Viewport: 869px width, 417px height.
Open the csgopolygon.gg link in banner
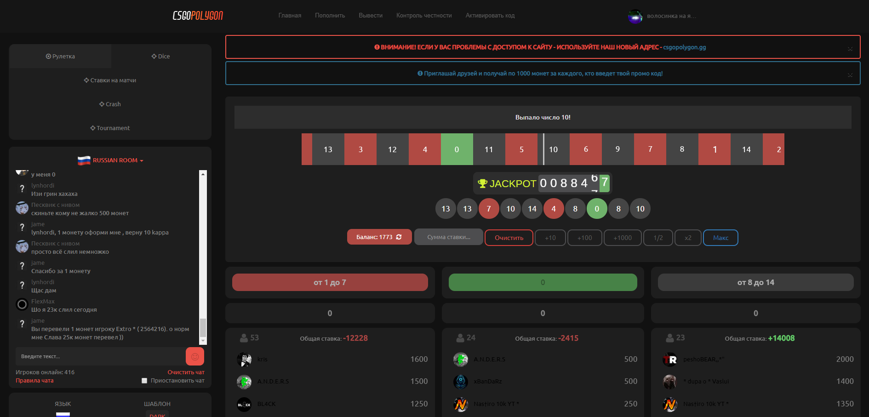pyautogui.click(x=685, y=47)
